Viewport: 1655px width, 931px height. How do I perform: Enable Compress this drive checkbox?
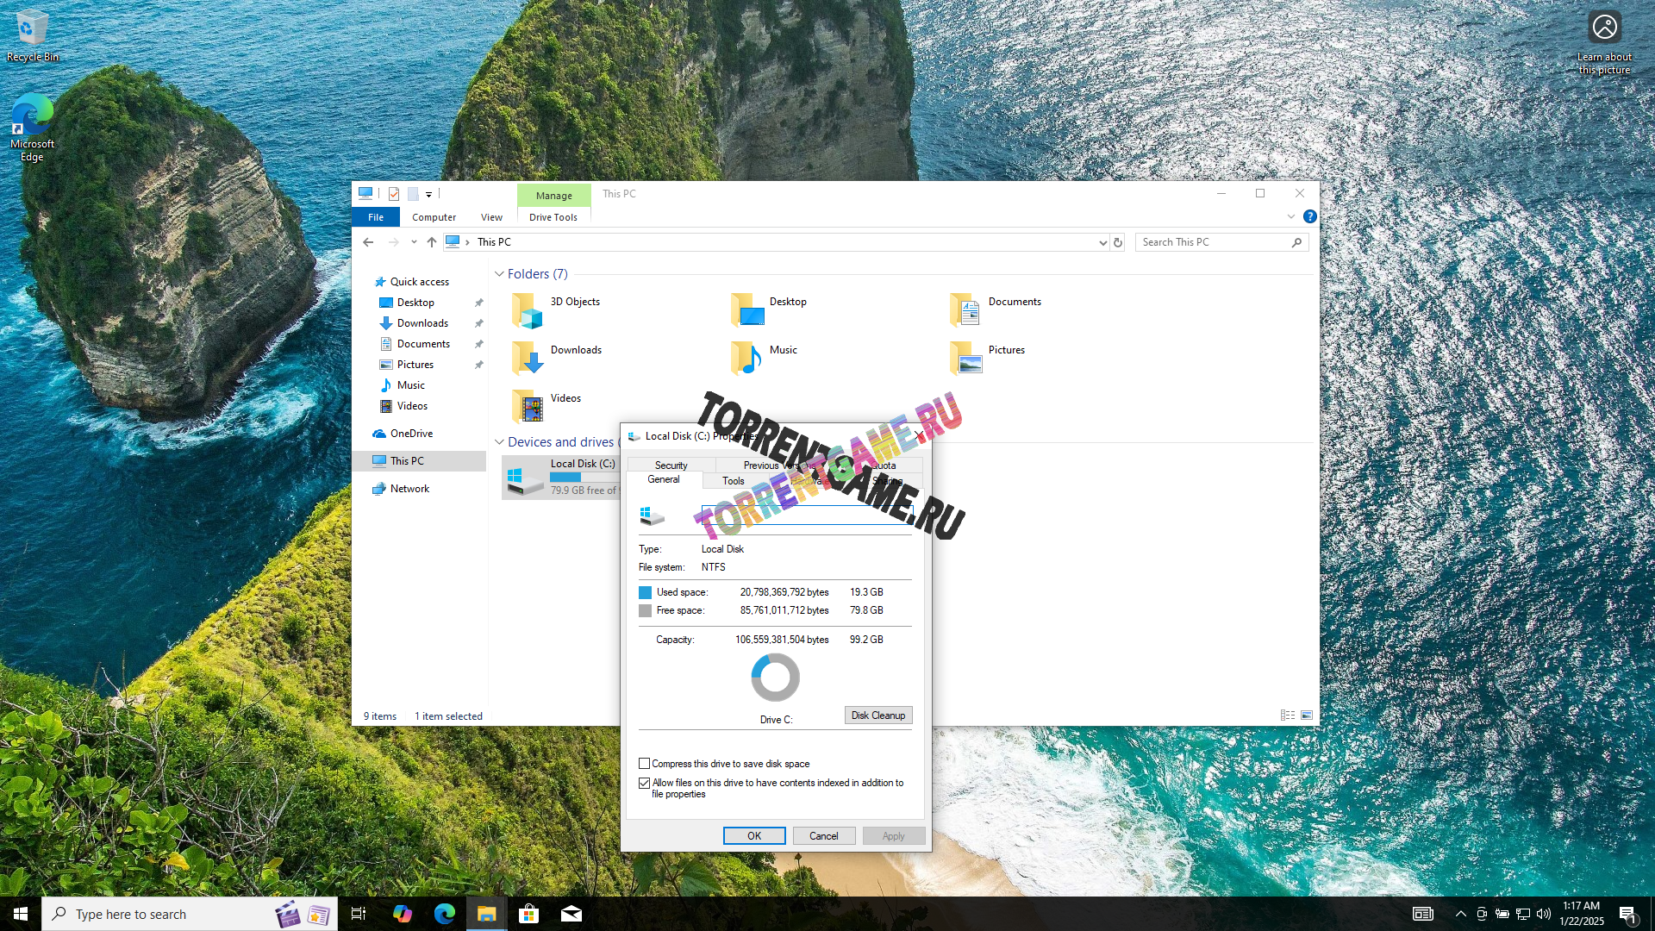[x=644, y=764]
